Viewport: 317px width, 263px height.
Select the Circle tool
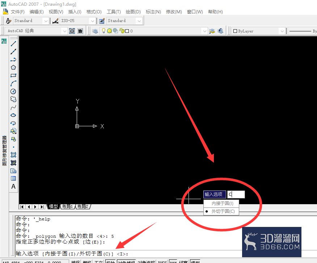[13, 91]
